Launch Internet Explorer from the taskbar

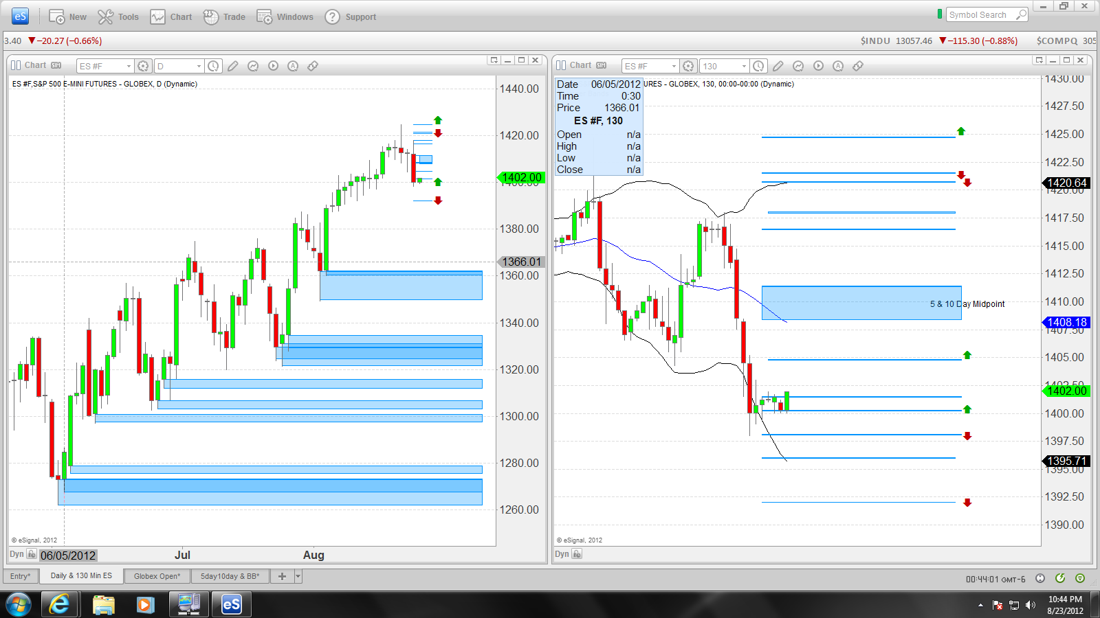[60, 604]
